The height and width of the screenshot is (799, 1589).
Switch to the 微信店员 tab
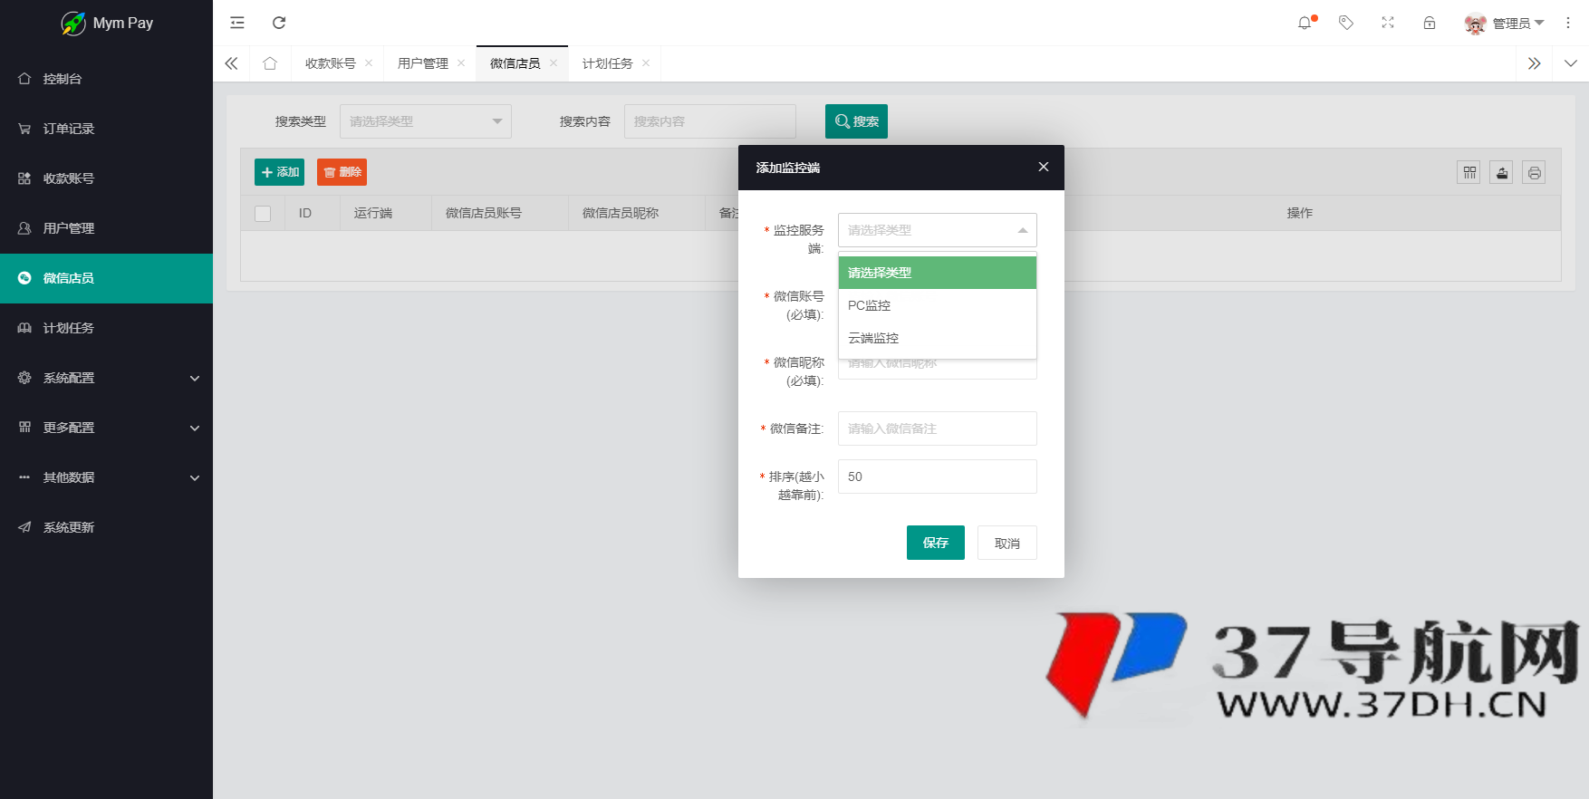tap(515, 63)
